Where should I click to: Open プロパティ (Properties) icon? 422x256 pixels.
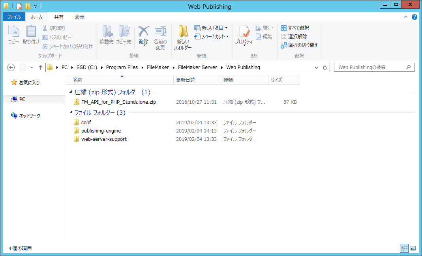pyautogui.click(x=244, y=32)
